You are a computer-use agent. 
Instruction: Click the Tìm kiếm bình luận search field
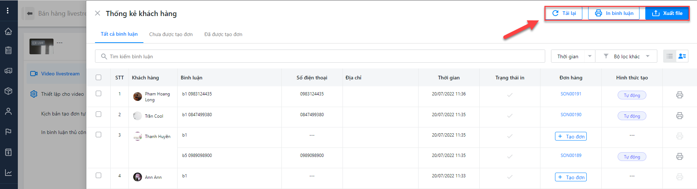(x=320, y=56)
